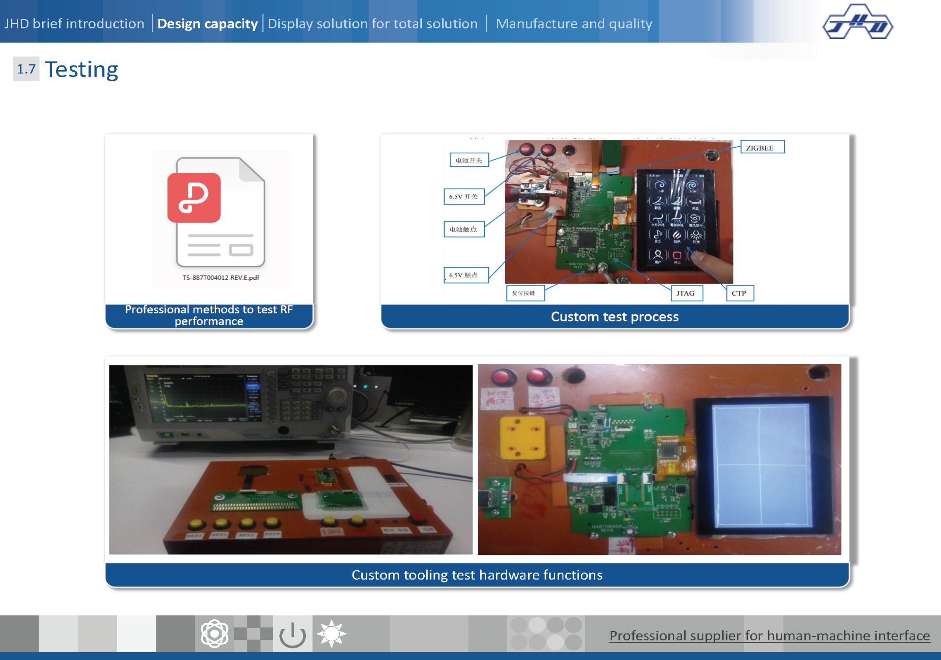941x660 pixels.
Task: Click the checkerboard pattern icon in footer
Action: coord(253,634)
